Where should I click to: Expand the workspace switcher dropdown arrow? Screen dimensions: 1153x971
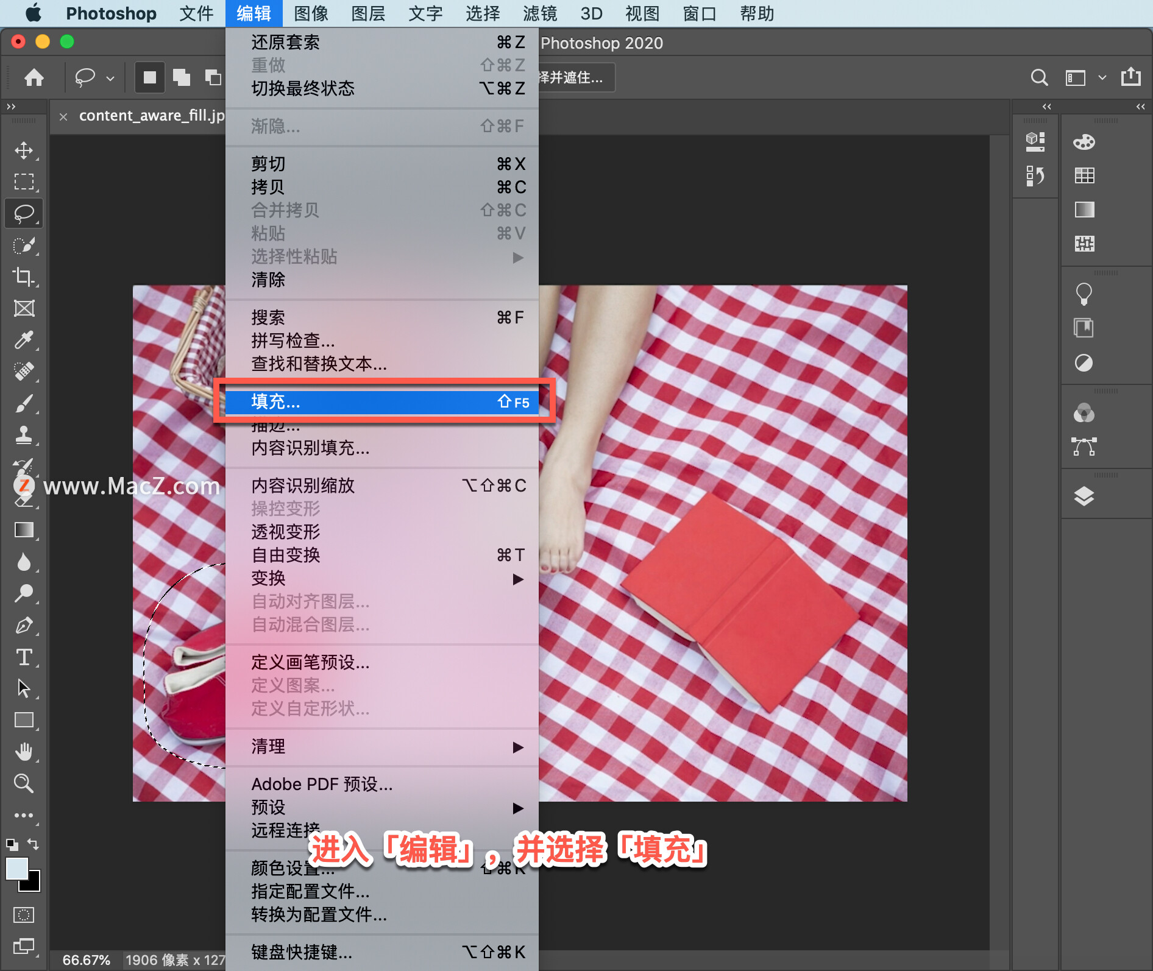pyautogui.click(x=1102, y=78)
